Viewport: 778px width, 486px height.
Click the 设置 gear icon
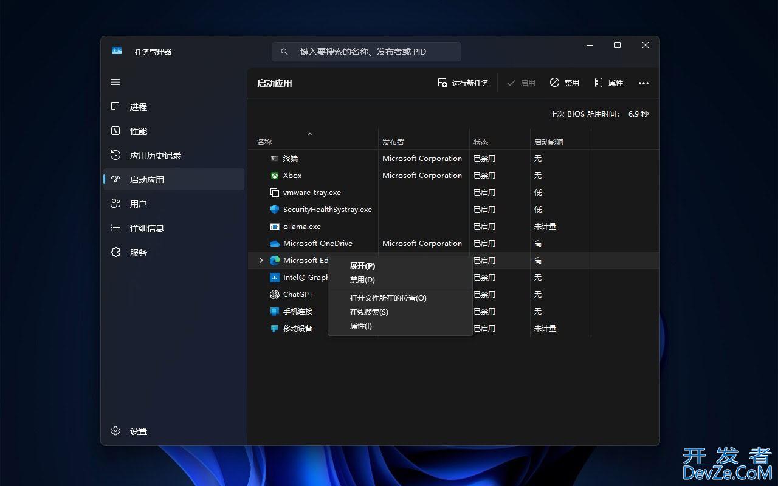point(115,431)
